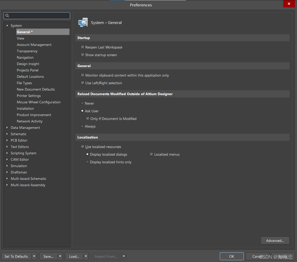Open Set To Defaults dropdown arrow

34,256
